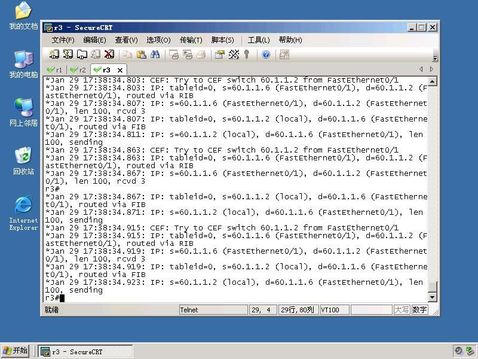Open the 文件(F) menu
The image size is (478, 359).
63,40
